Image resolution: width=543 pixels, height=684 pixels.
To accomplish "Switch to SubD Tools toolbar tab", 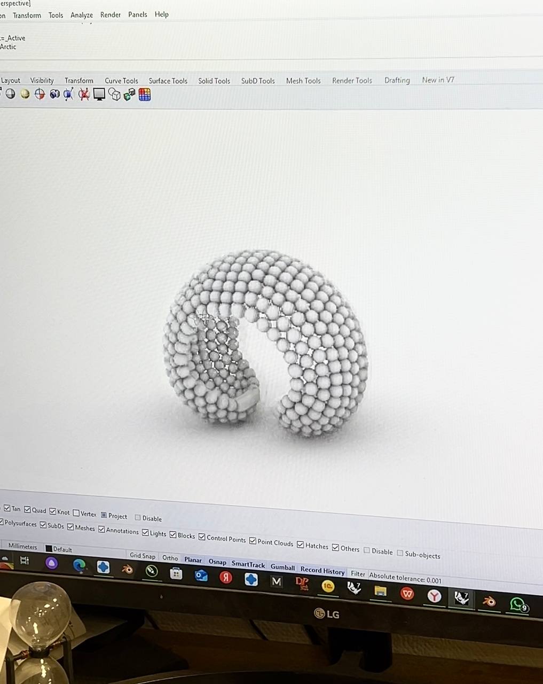I will [258, 81].
